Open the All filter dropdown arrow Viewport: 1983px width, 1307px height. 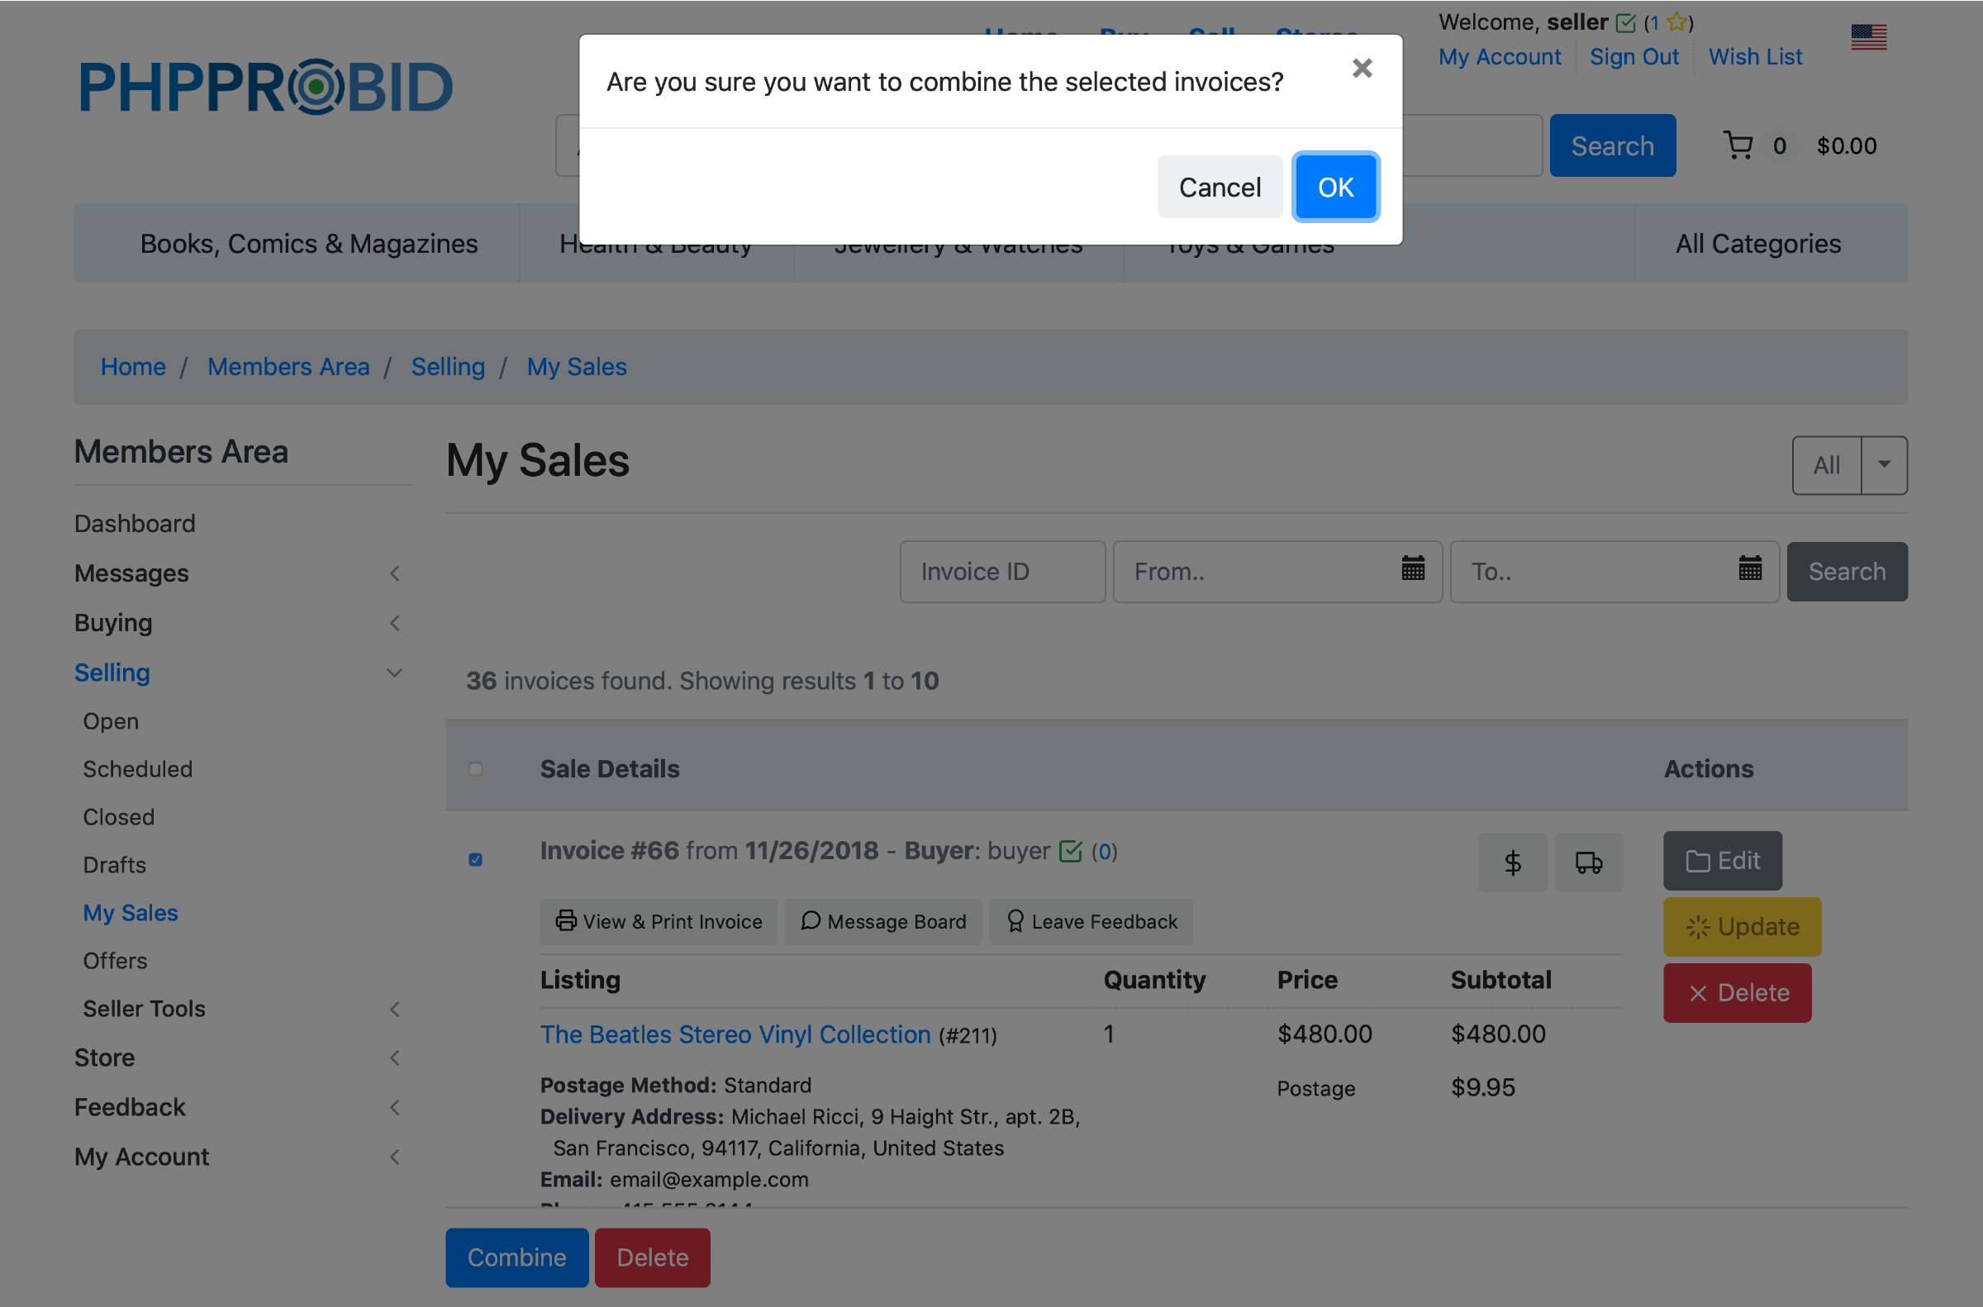pos(1884,465)
